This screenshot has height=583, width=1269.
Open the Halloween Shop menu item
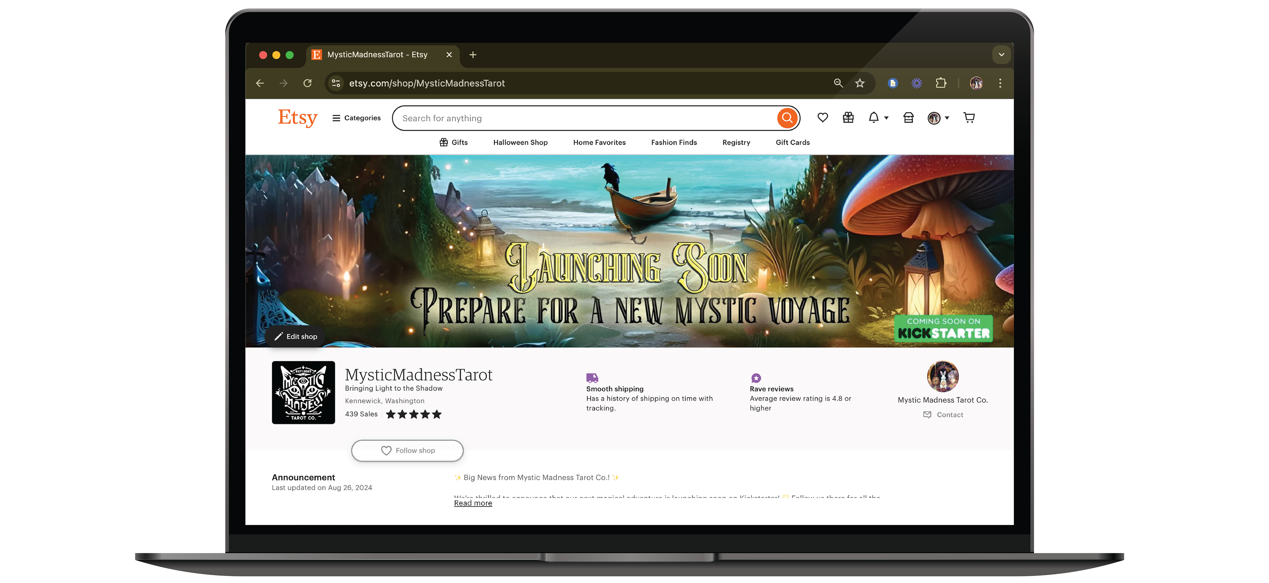click(x=520, y=142)
